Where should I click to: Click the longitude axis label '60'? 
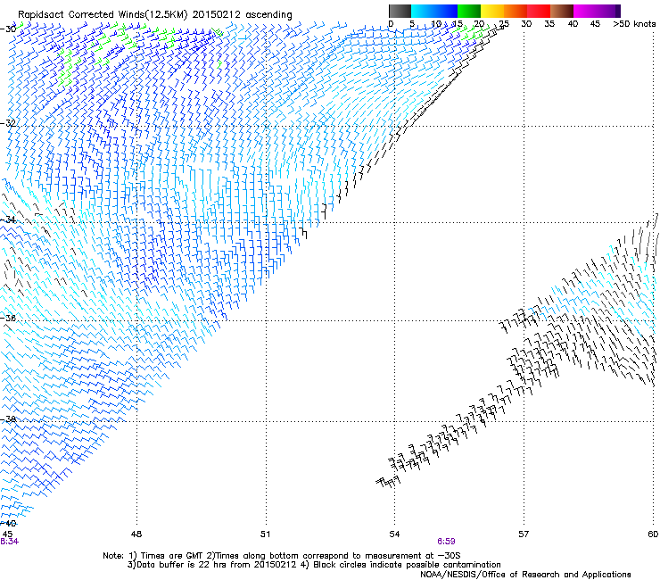pos(653,534)
